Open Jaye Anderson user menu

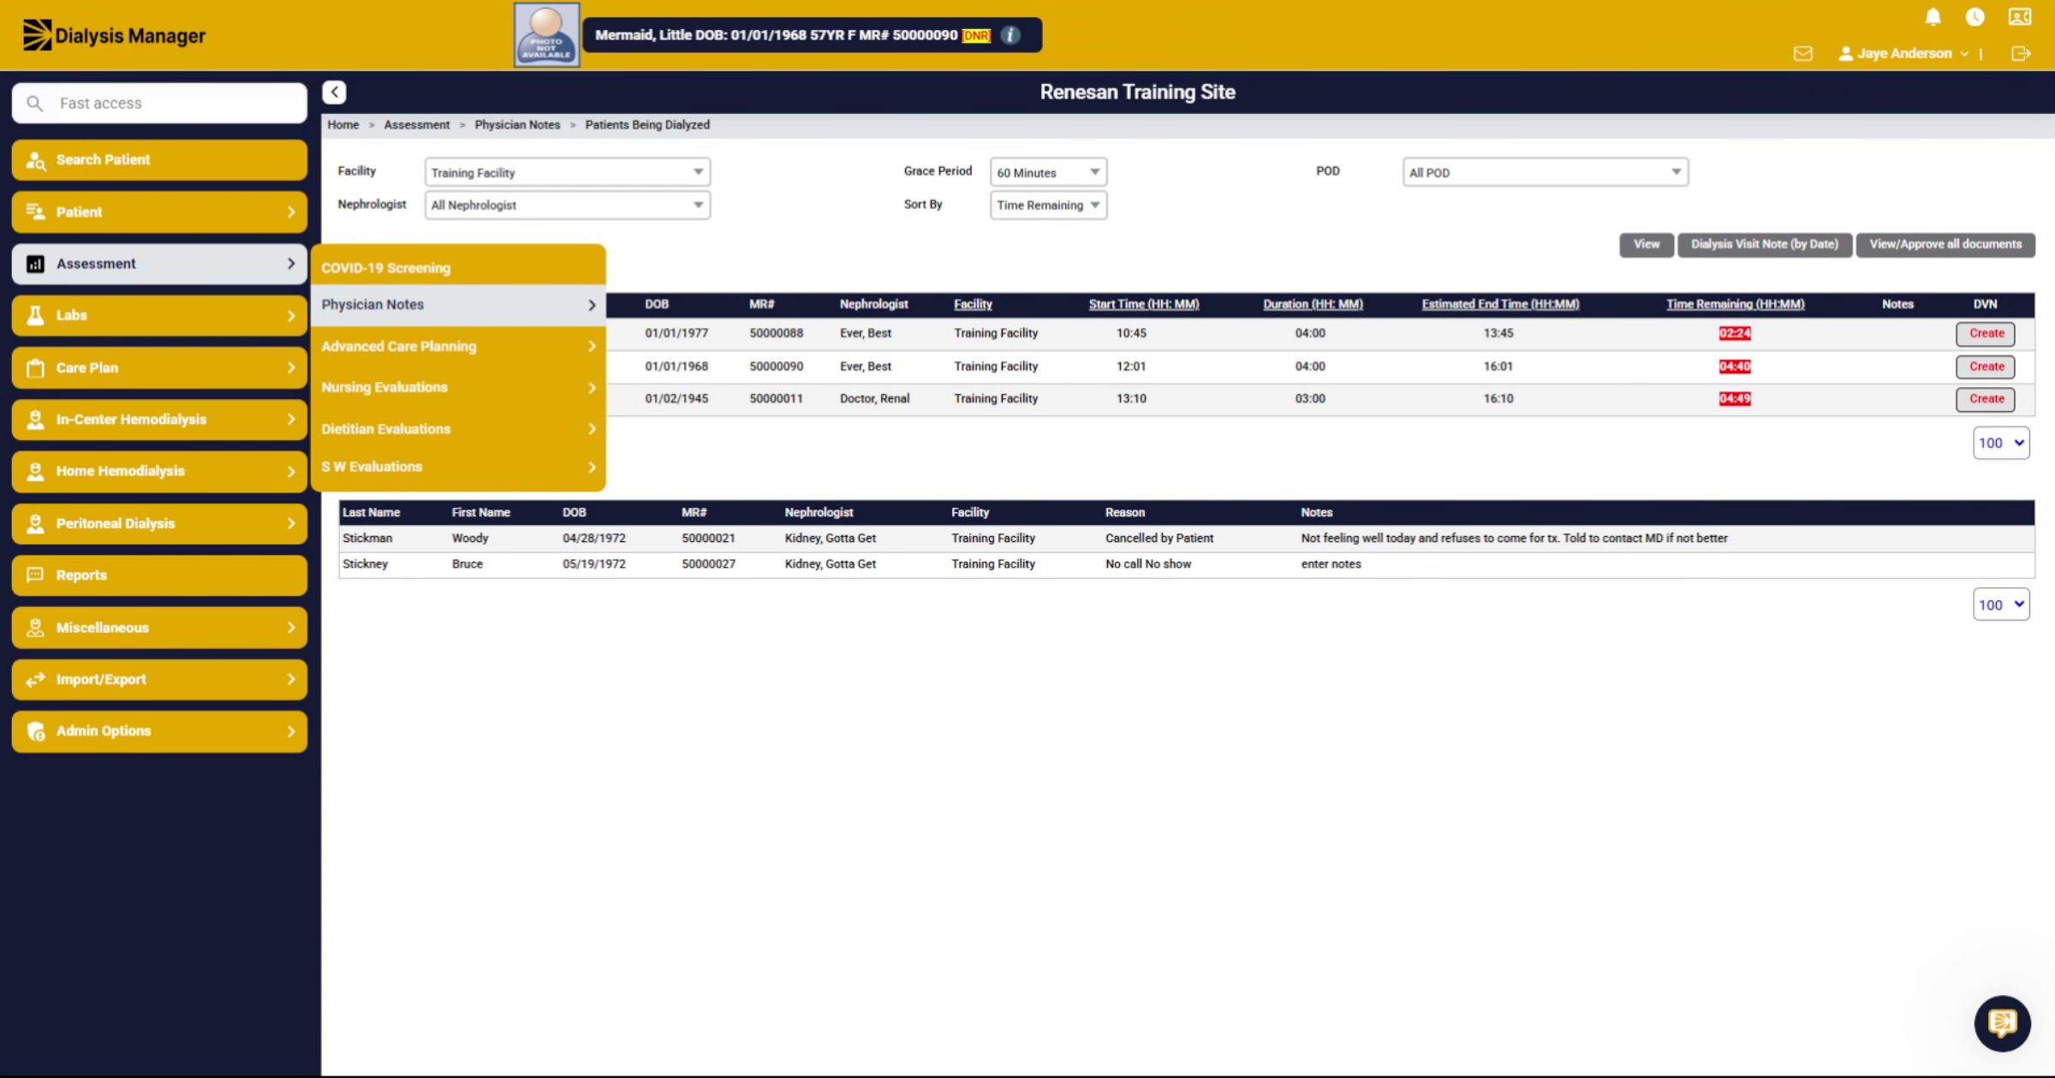click(x=1904, y=53)
